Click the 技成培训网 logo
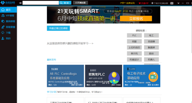The image size is (192, 103). [x=8, y=3]
